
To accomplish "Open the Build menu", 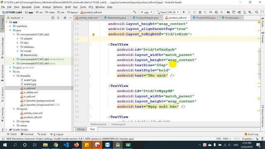I will coord(68,7).
